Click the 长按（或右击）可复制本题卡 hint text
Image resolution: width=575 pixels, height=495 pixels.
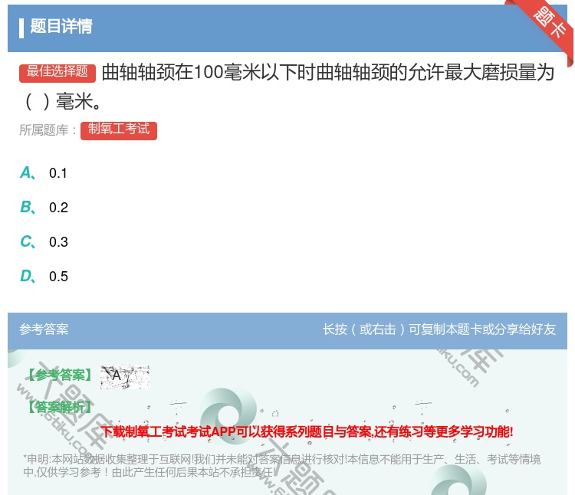point(439,329)
